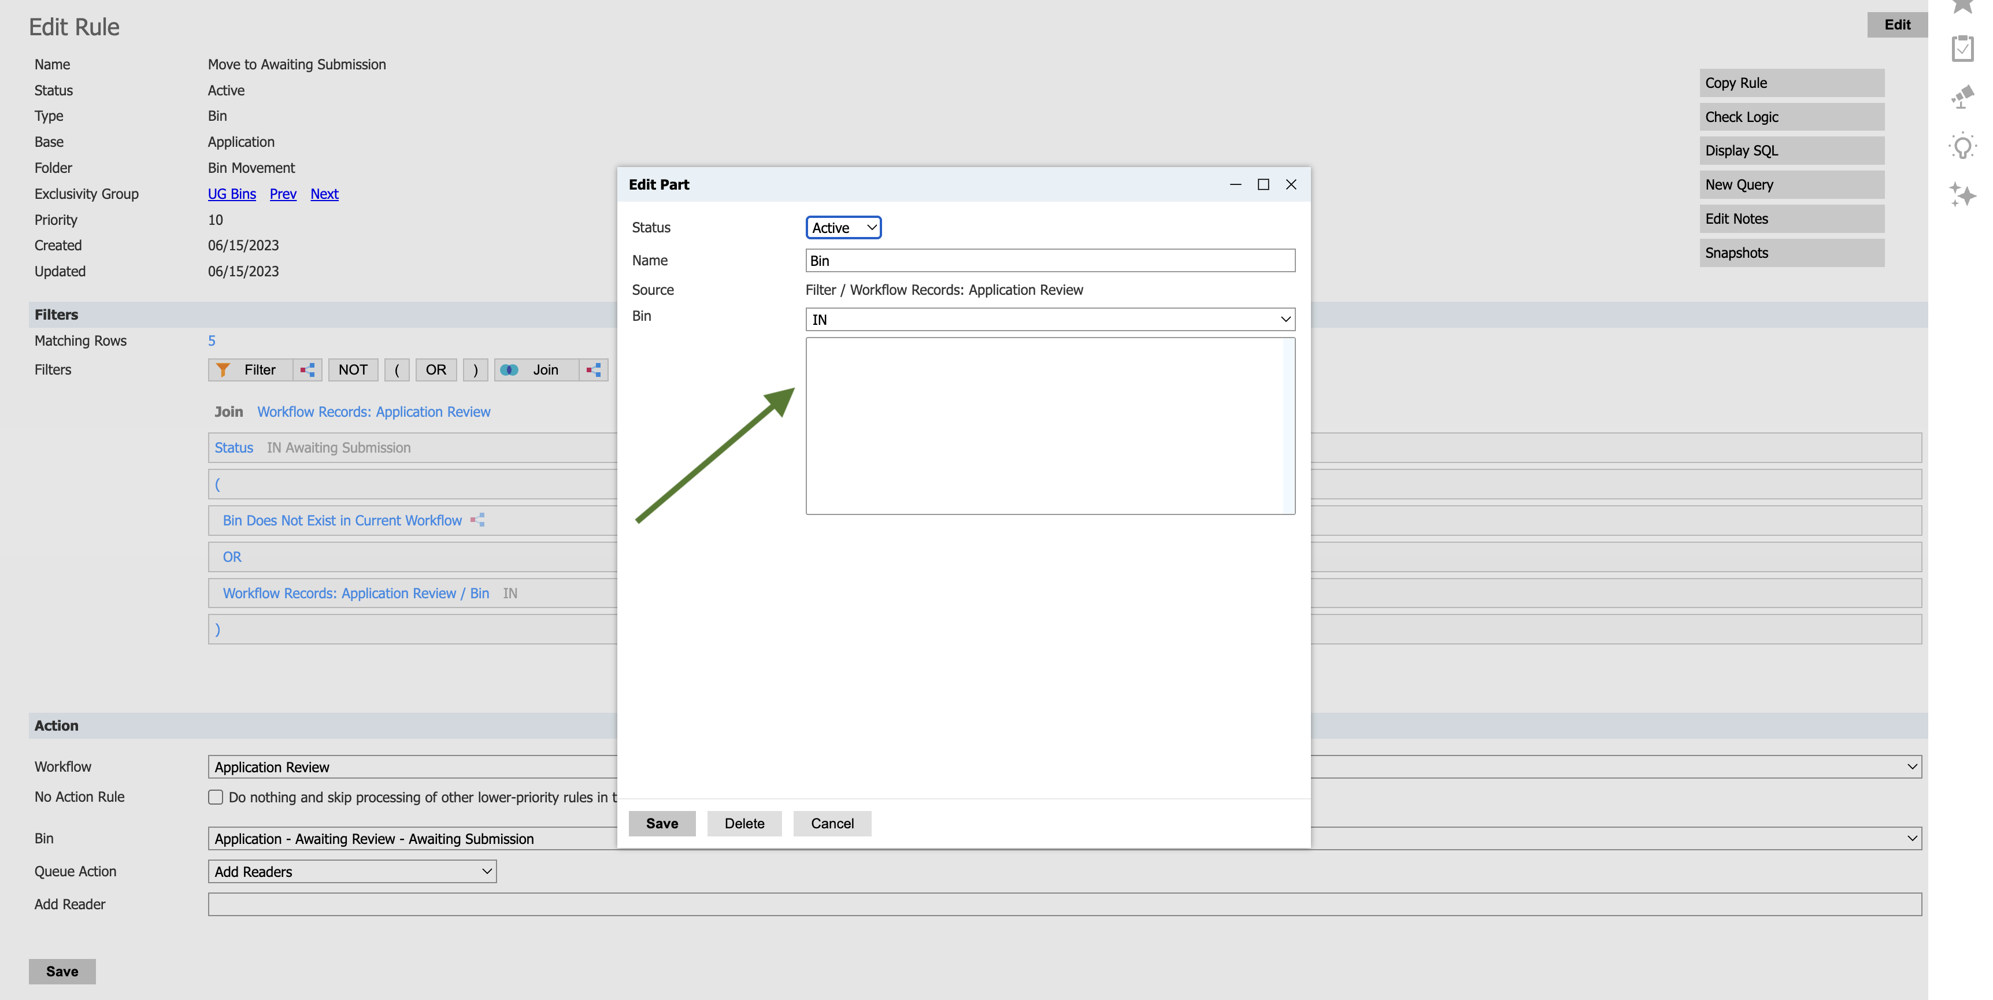The image size is (1993, 1000).
Task: Click the funnel Filter button
Action: pos(250,370)
